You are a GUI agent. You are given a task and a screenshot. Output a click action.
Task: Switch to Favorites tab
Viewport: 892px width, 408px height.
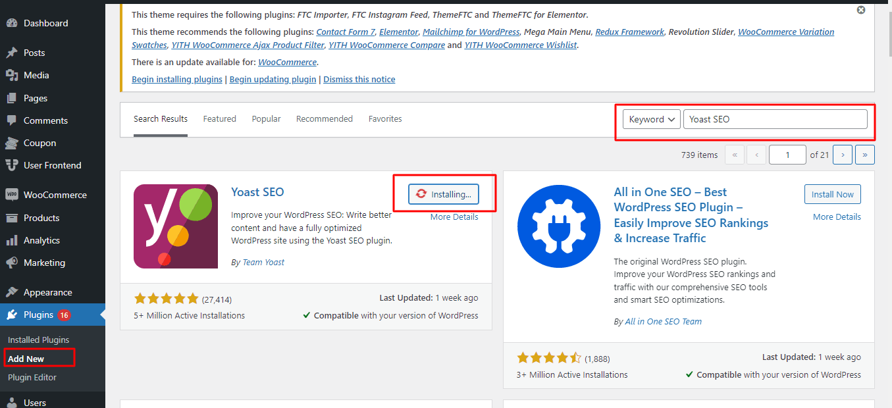coord(385,119)
